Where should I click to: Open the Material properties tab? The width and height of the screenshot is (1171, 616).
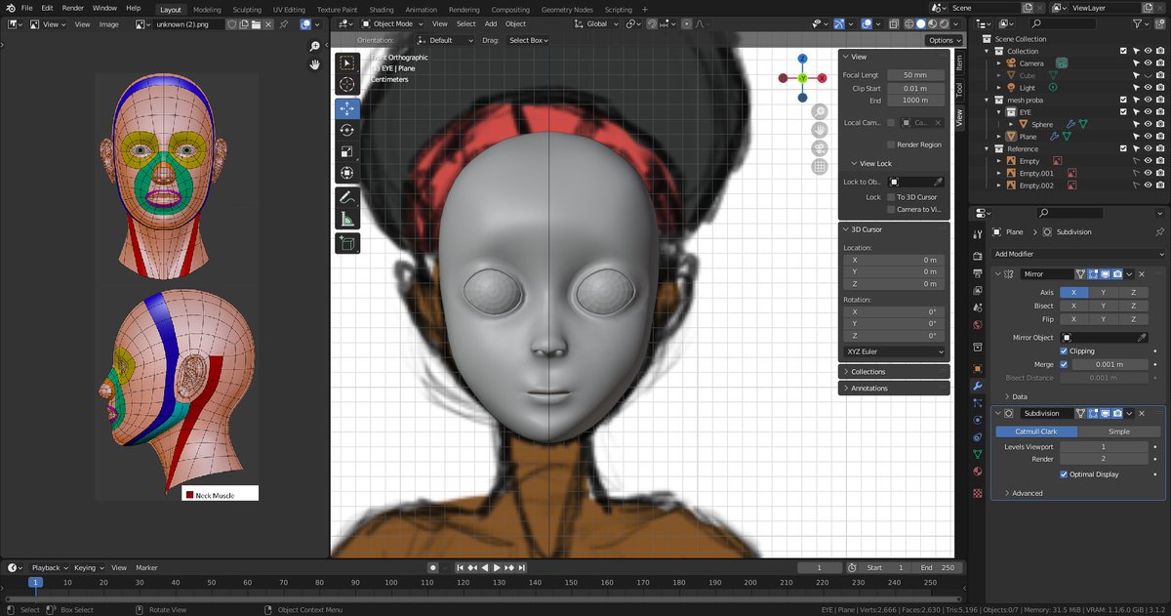click(x=978, y=472)
